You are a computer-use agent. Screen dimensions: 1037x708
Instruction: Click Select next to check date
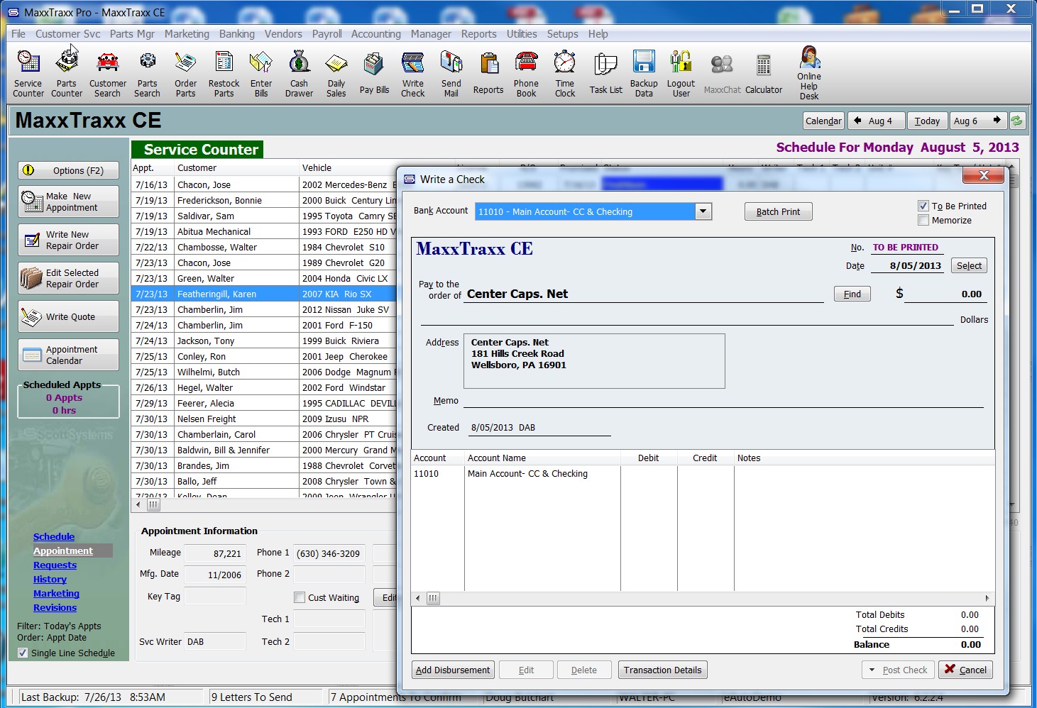click(x=969, y=265)
